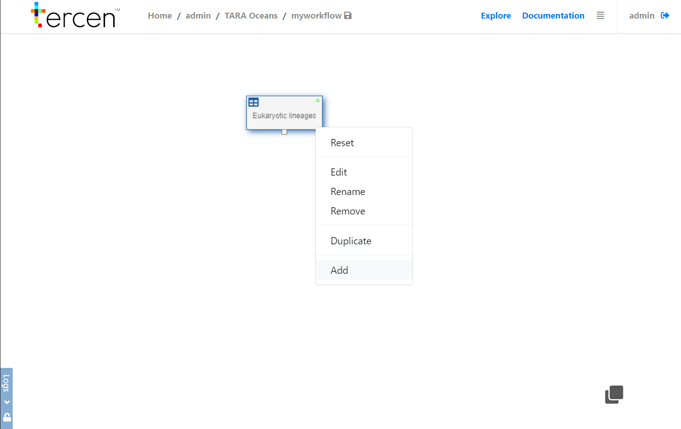681x429 pixels.
Task: Choose Remove from the context menu
Action: 364,211
